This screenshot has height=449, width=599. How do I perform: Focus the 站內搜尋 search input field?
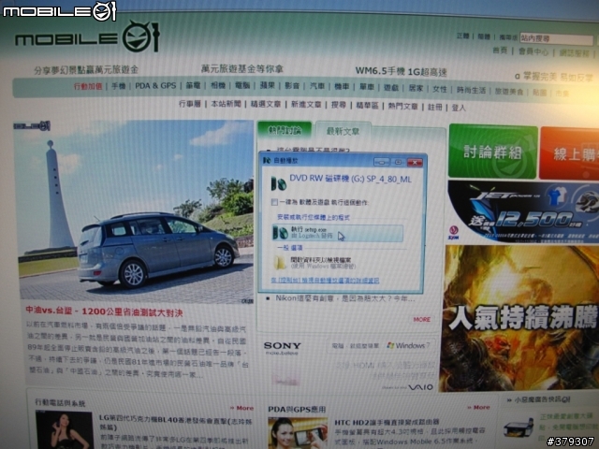coord(556,39)
